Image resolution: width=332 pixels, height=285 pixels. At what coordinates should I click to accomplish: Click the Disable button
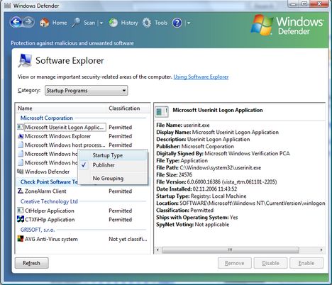point(270,263)
